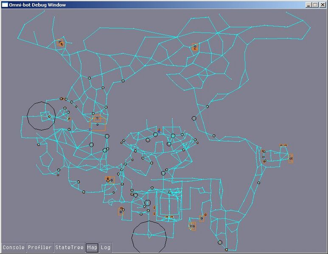328x254 pixels.
Task: Open the Console tab
Action: tap(14, 248)
